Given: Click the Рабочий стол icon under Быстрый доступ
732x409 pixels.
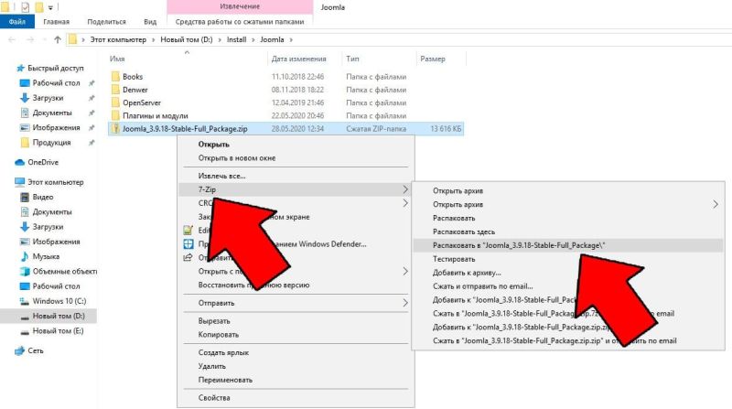Looking at the screenshot, I should click(25, 83).
